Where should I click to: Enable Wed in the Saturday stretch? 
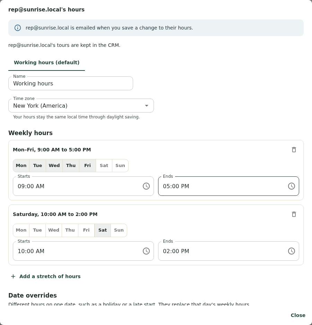pyautogui.click(x=54, y=230)
